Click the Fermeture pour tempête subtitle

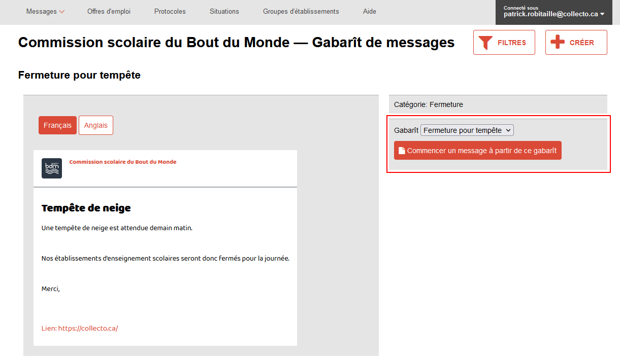[79, 75]
